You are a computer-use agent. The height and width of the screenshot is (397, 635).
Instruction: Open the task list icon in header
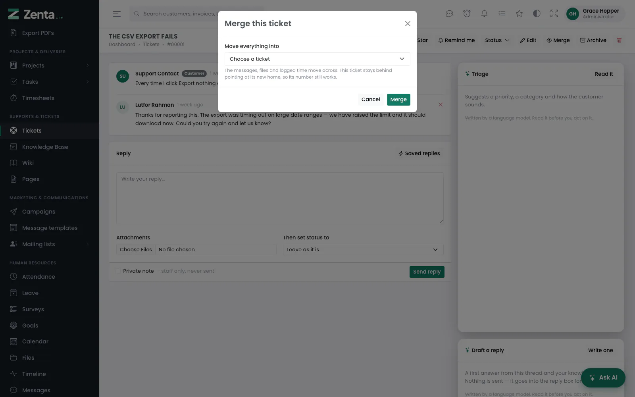[502, 14]
